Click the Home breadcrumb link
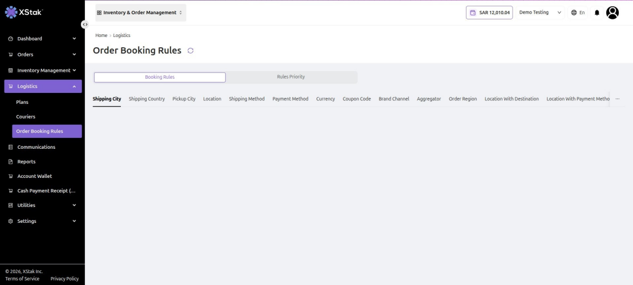The image size is (633, 285). coord(102,35)
